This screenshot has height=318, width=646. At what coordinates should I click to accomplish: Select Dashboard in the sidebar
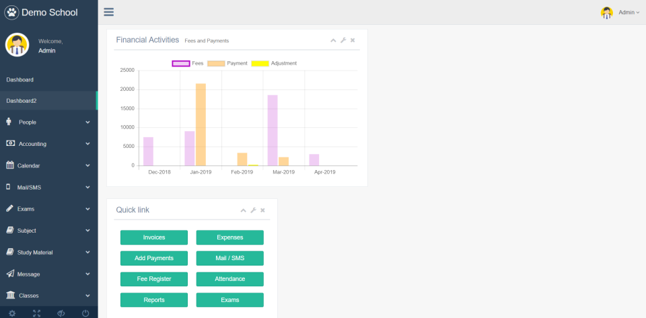[20, 79]
